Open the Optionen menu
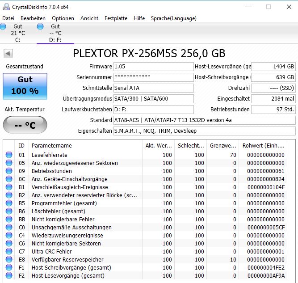 click(63, 18)
